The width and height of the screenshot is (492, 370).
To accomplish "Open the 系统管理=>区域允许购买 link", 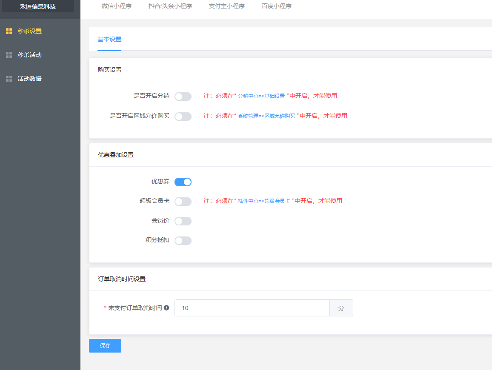I will 266,116.
